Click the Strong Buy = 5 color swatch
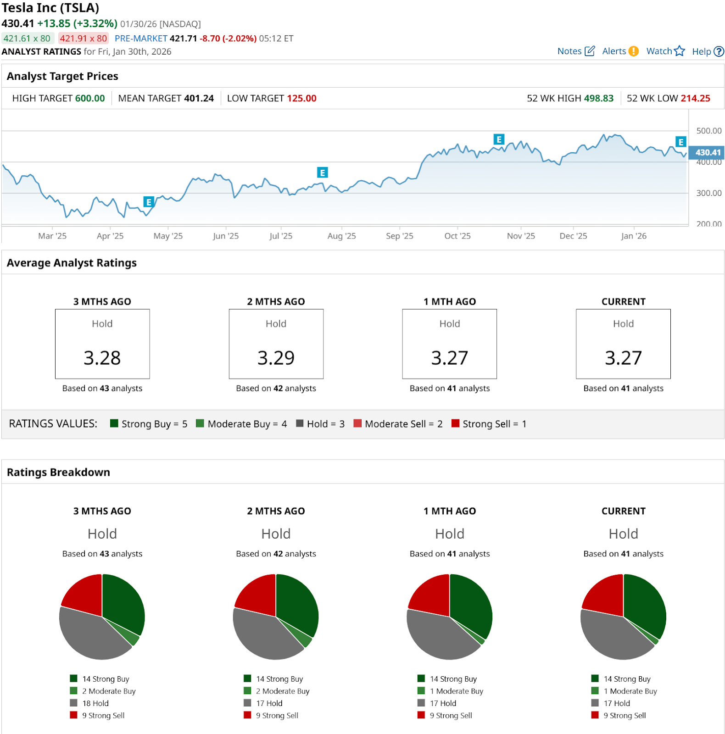Screen dimensions: 725x734 coord(114,423)
